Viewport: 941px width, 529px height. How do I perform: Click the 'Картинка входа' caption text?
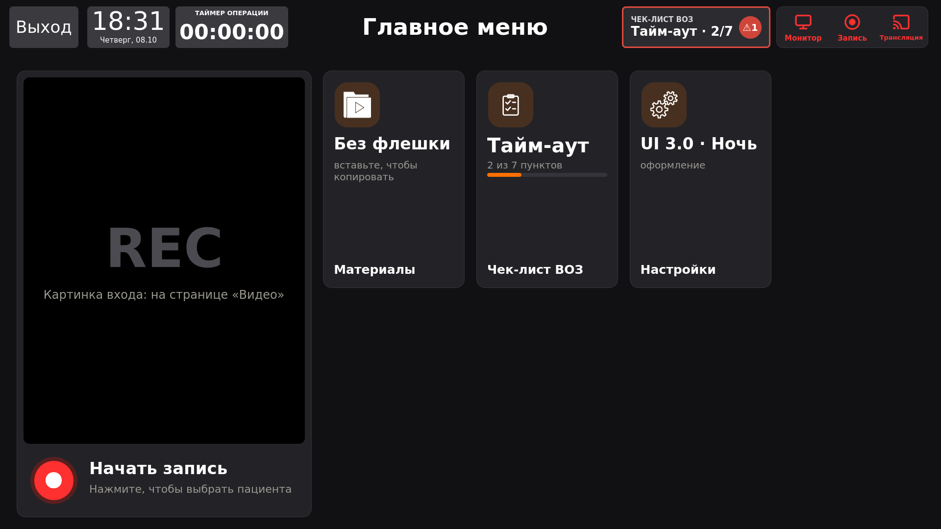coord(164,294)
